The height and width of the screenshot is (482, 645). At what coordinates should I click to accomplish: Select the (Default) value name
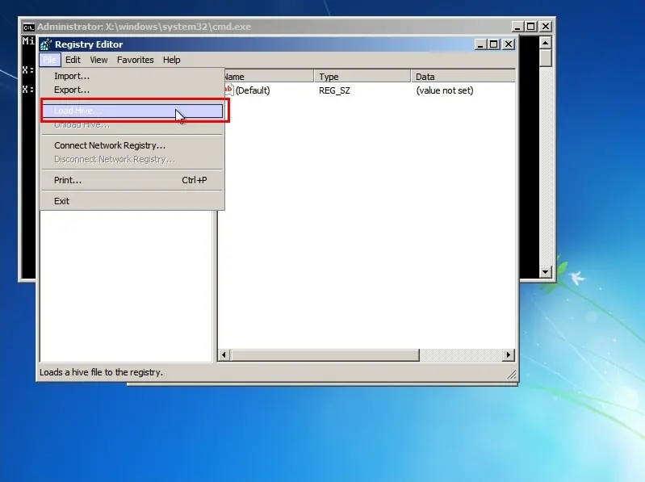253,90
